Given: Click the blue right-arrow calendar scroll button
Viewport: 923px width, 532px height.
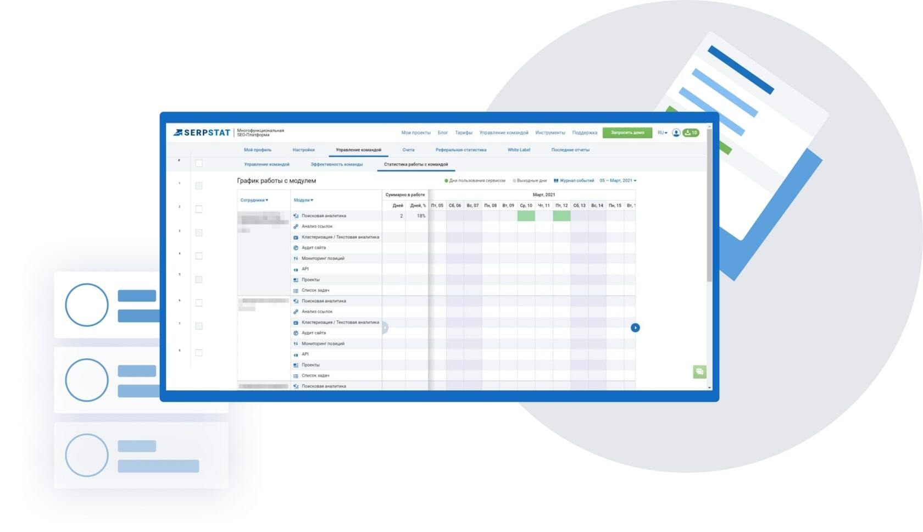Looking at the screenshot, I should point(635,328).
